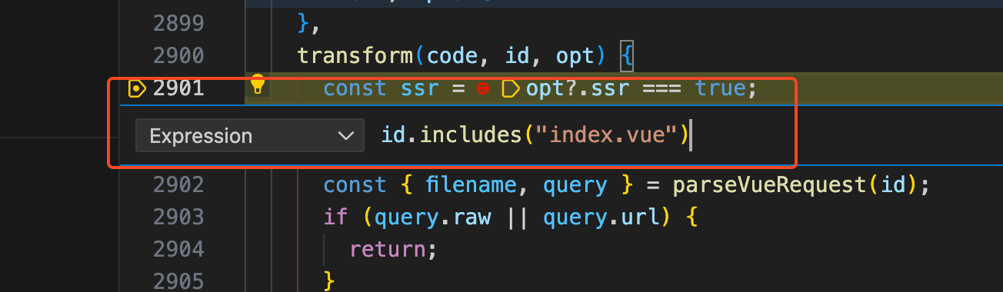Click the yellow inline debug marker before opt?.ssr

coord(510,89)
